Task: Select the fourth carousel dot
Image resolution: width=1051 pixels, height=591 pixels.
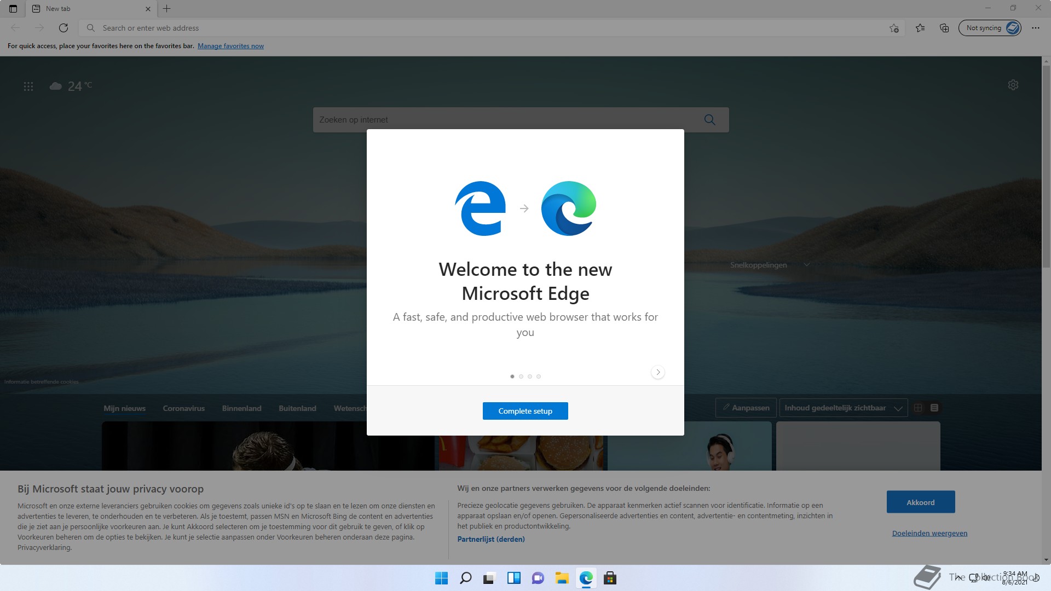Action: point(539,376)
